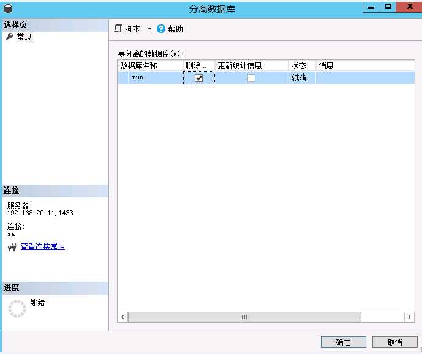Screen dimensions: 422x354
Task: Click the progress spinner icon
Action: tap(17, 309)
